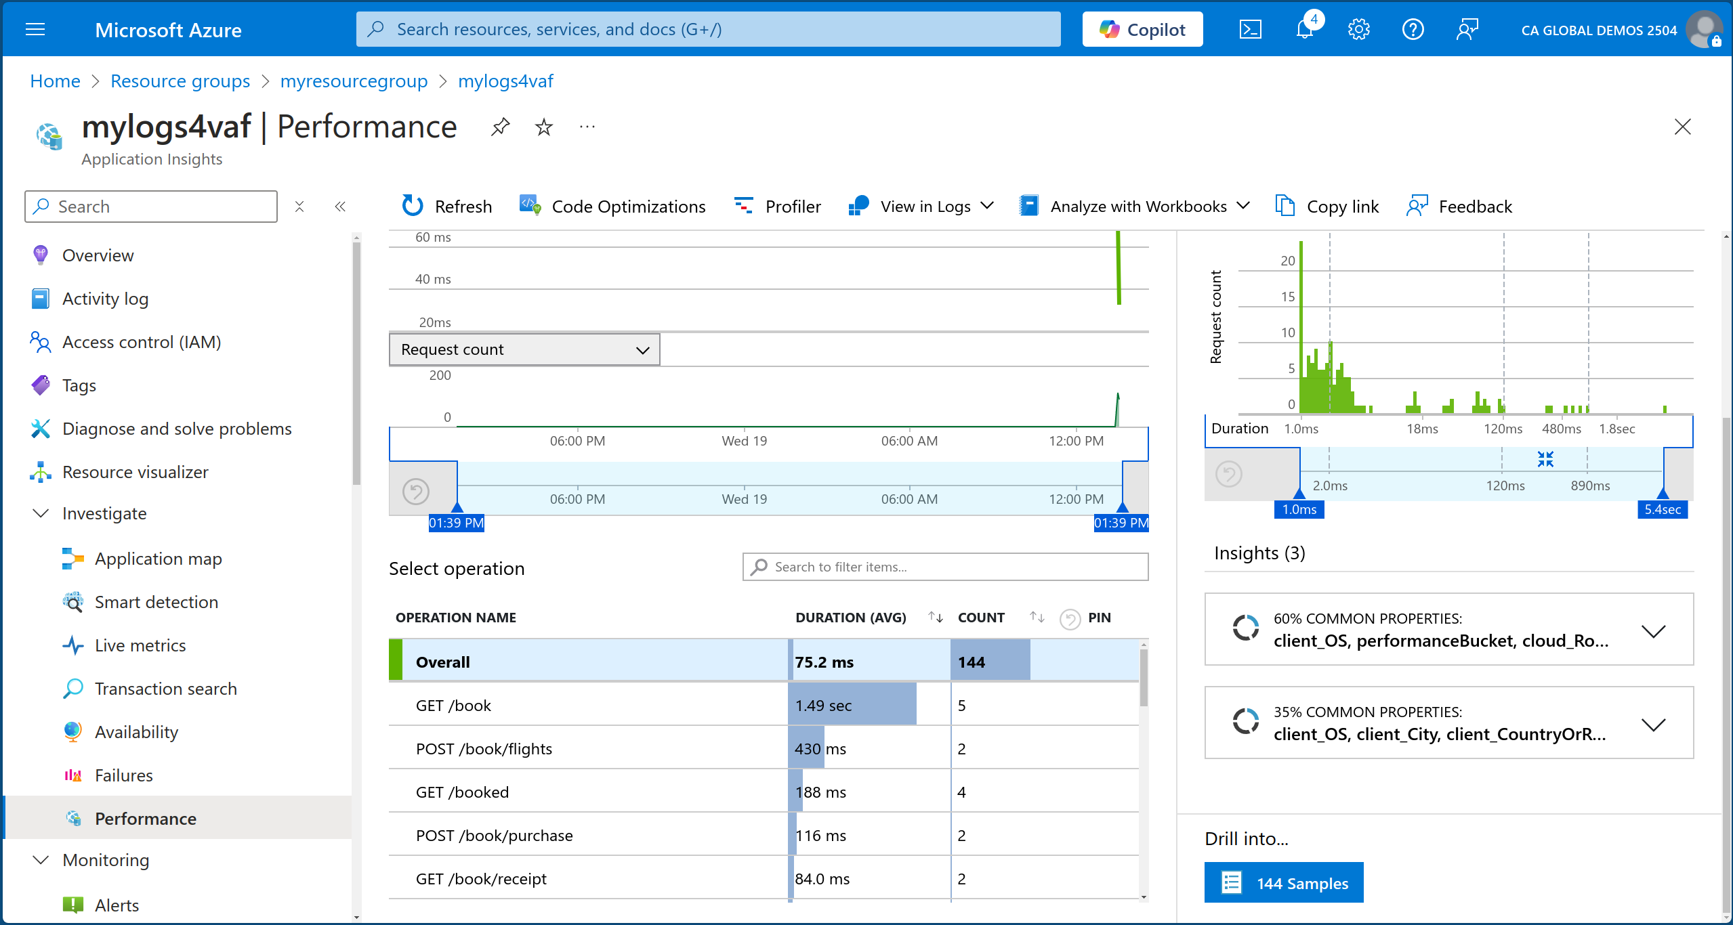This screenshot has width=1733, height=925.
Task: Collapse the Investigate section
Action: click(x=41, y=513)
